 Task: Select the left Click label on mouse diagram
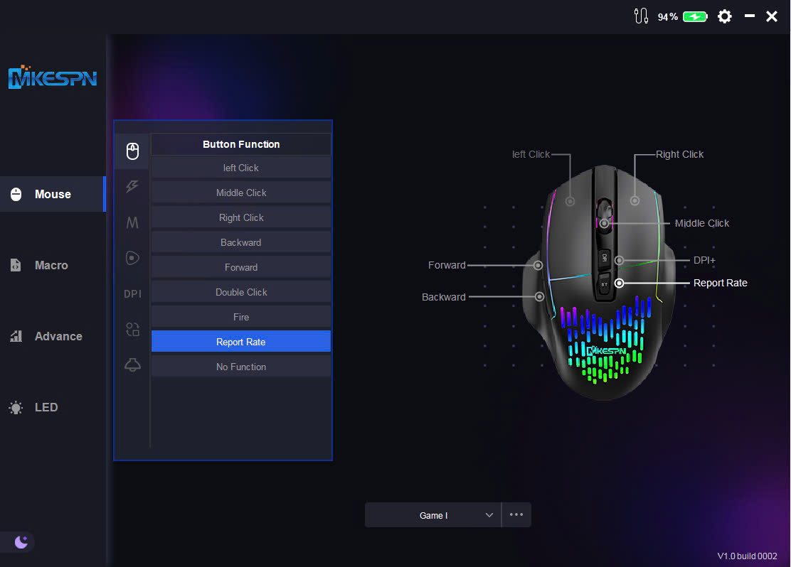coord(531,154)
